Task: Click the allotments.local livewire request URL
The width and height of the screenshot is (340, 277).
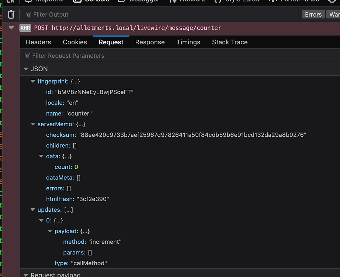Action: 136,28
